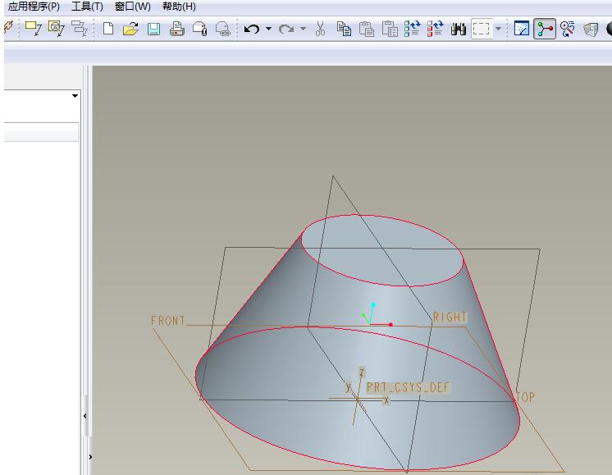Click the Print icon
612x475 pixels.
[x=176, y=29]
